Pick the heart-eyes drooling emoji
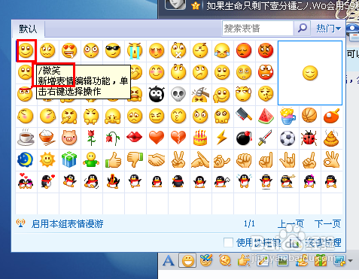This screenshot has height=279, width=359. point(69,50)
